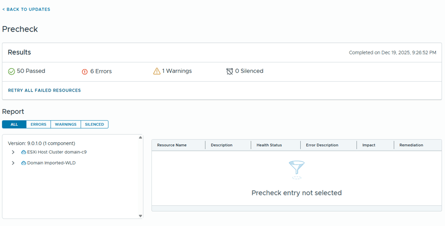Screen dimensions: 445x226
Task: Click the red Errors alert icon
Action: [85, 72]
